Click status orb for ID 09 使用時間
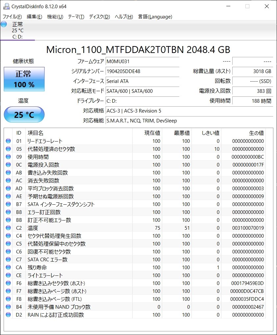 pyautogui.click(x=8, y=157)
